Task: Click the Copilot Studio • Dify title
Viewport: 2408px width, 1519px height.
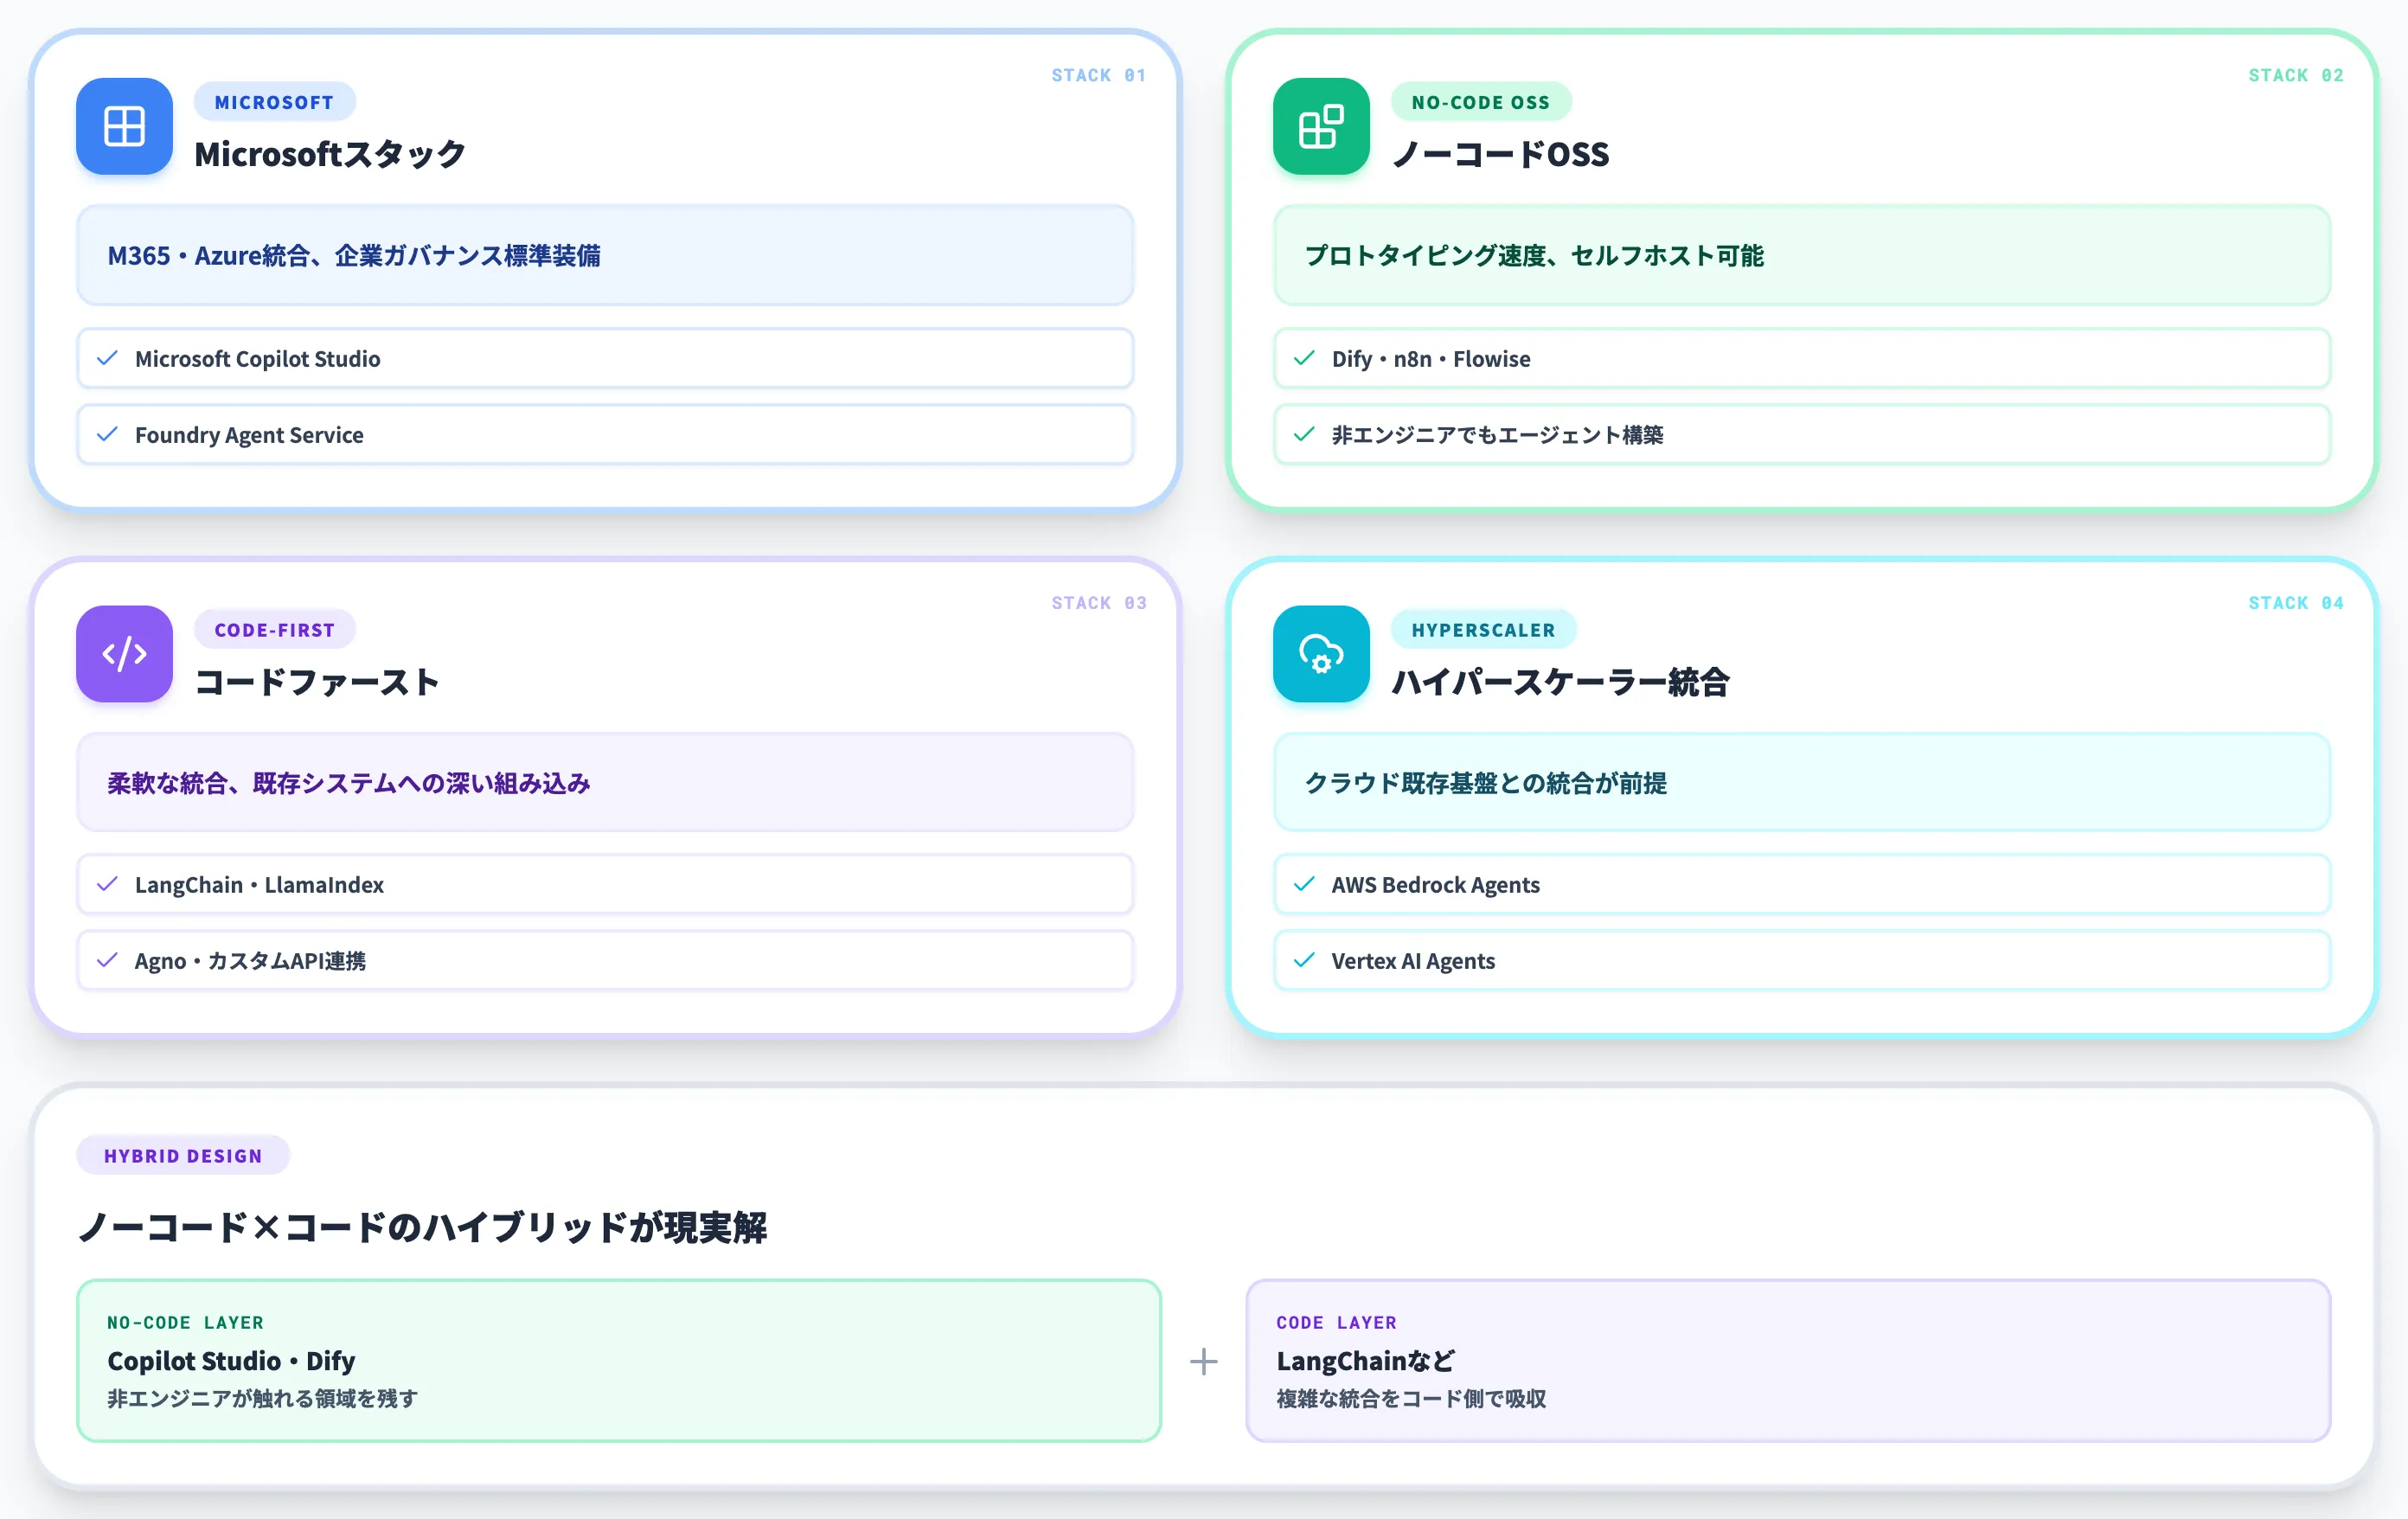Action: pos(231,1361)
